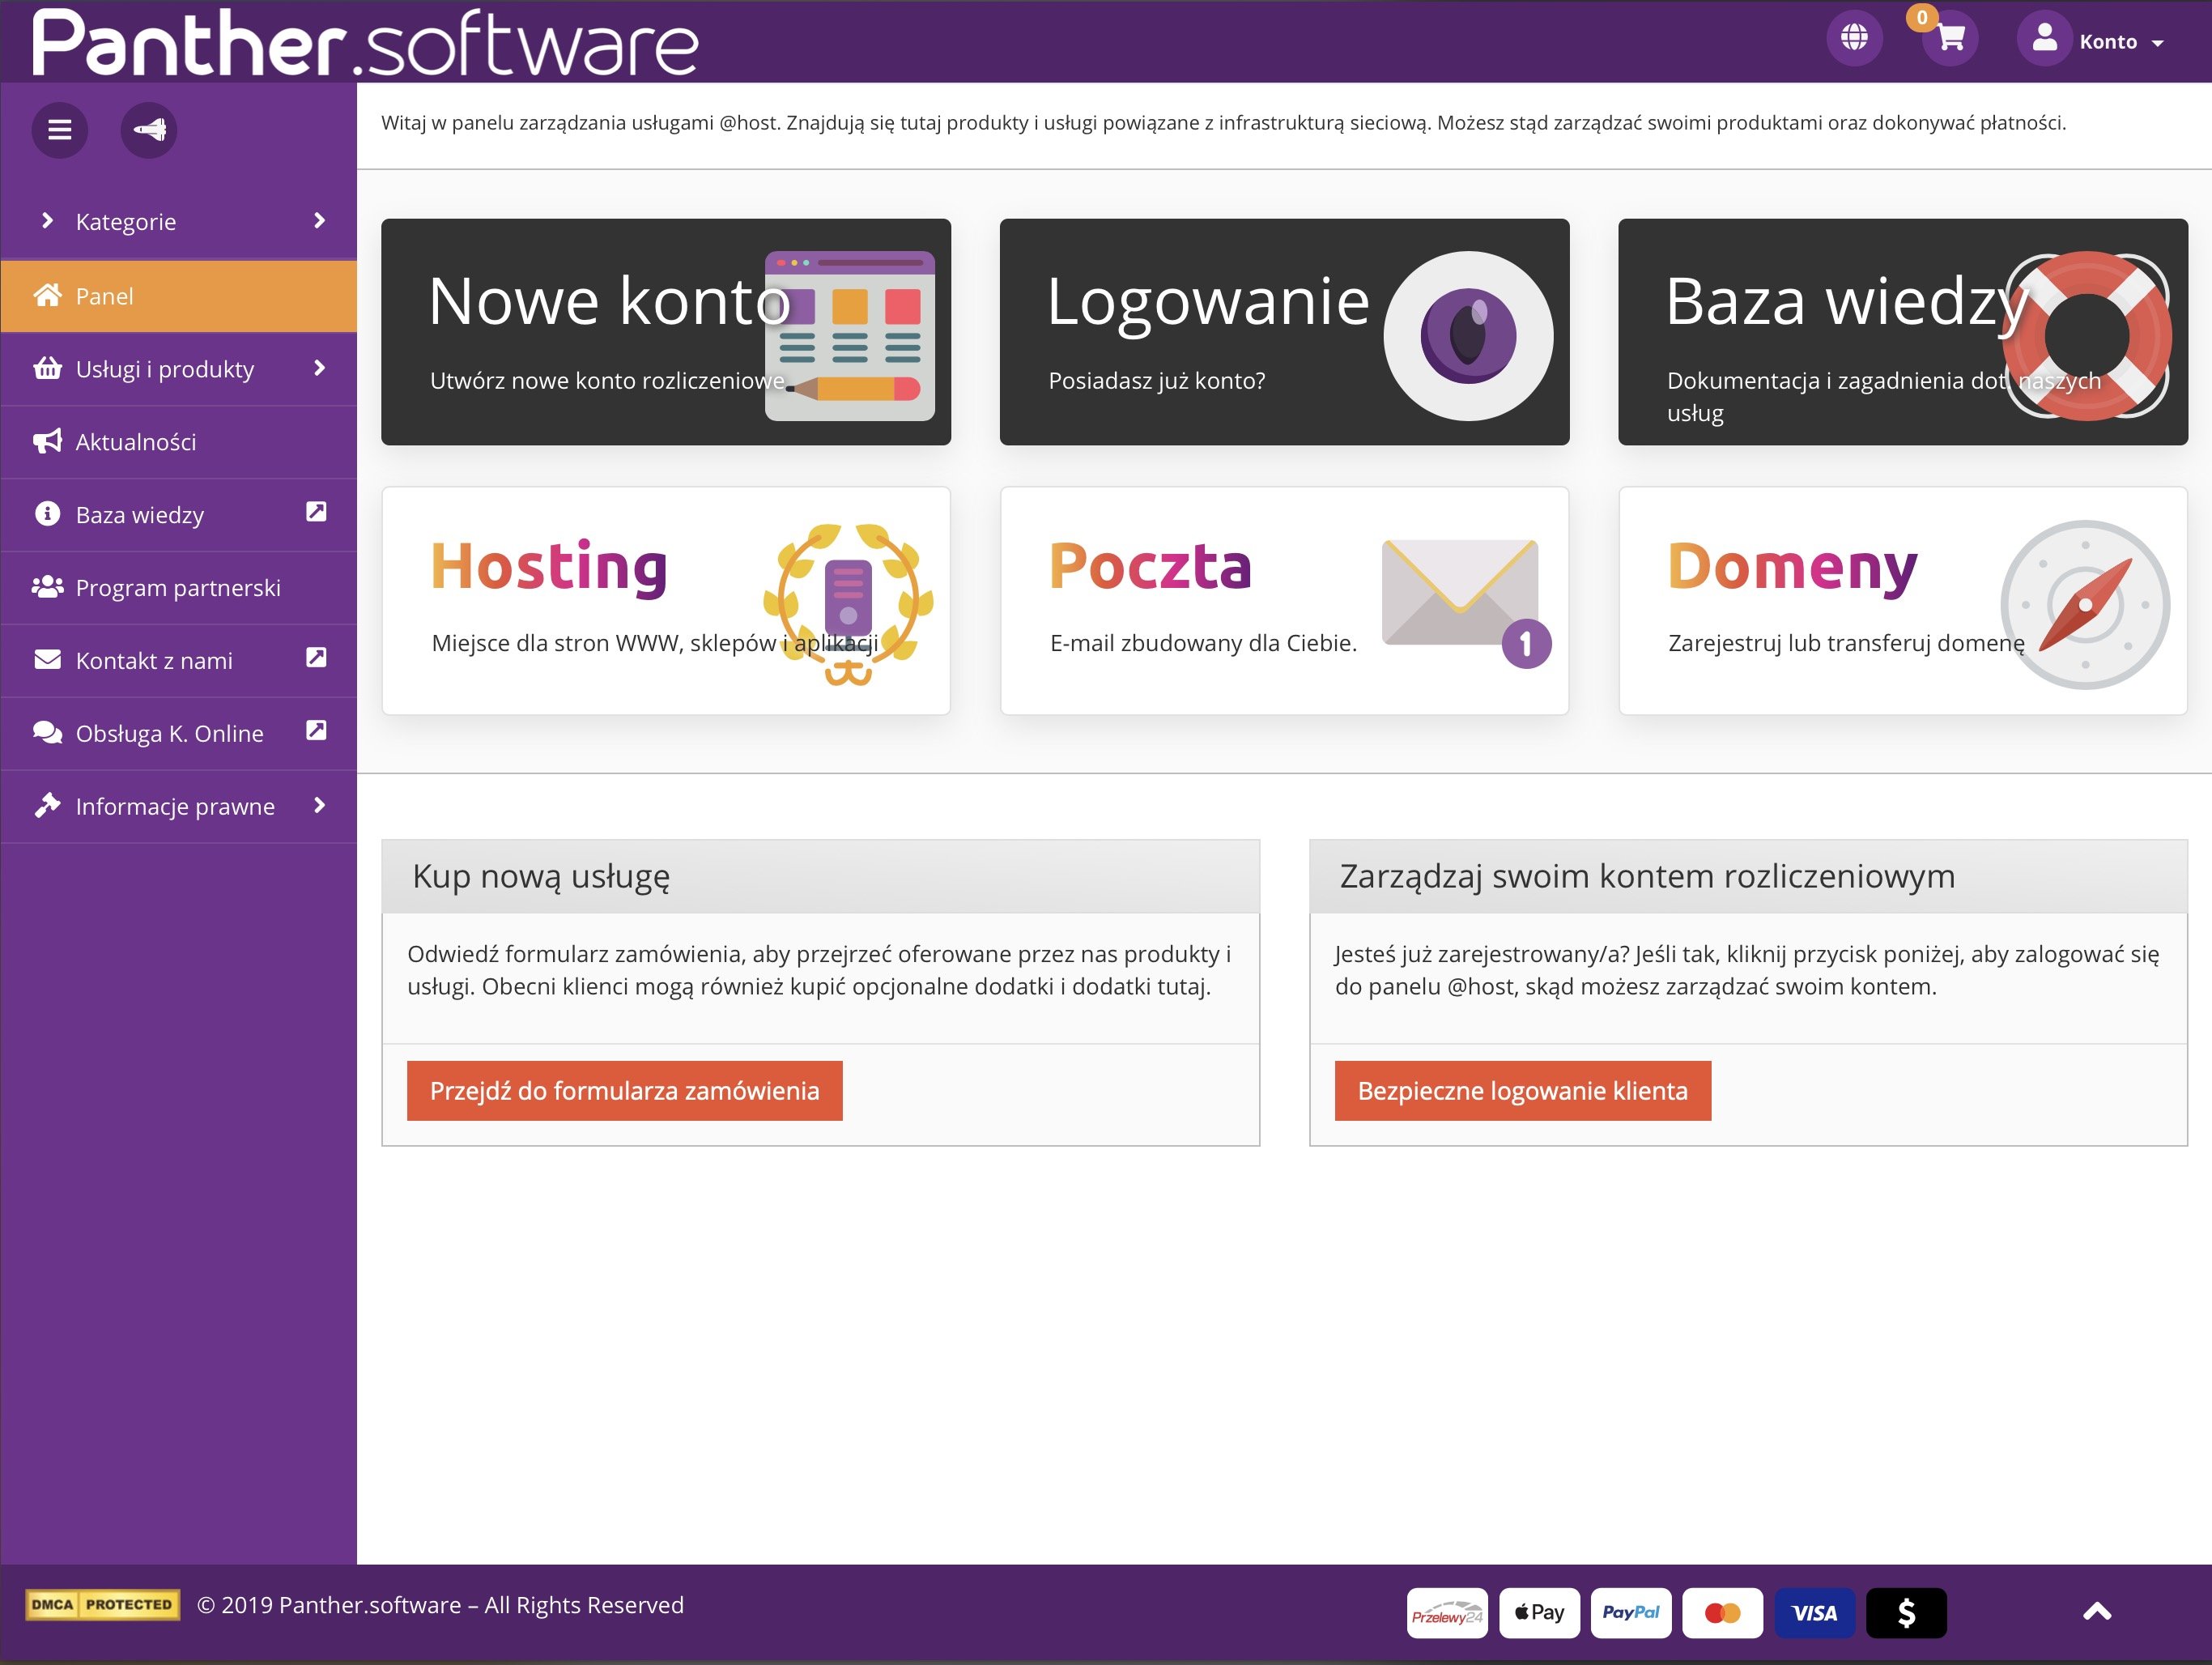Click the Witaj w panelu welcome text
2212x1665 pixels.
pos(1223,123)
